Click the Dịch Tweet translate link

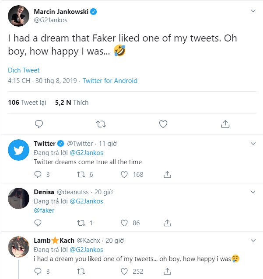pyautogui.click(x=24, y=70)
